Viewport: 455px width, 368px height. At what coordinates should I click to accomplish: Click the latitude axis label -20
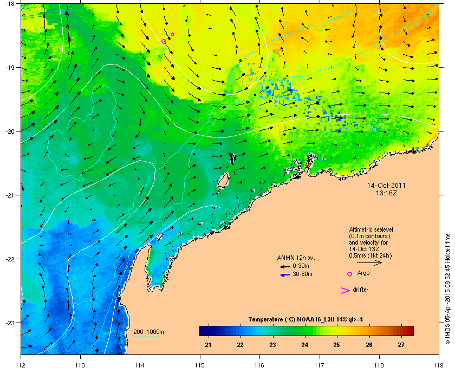[x=10, y=132]
